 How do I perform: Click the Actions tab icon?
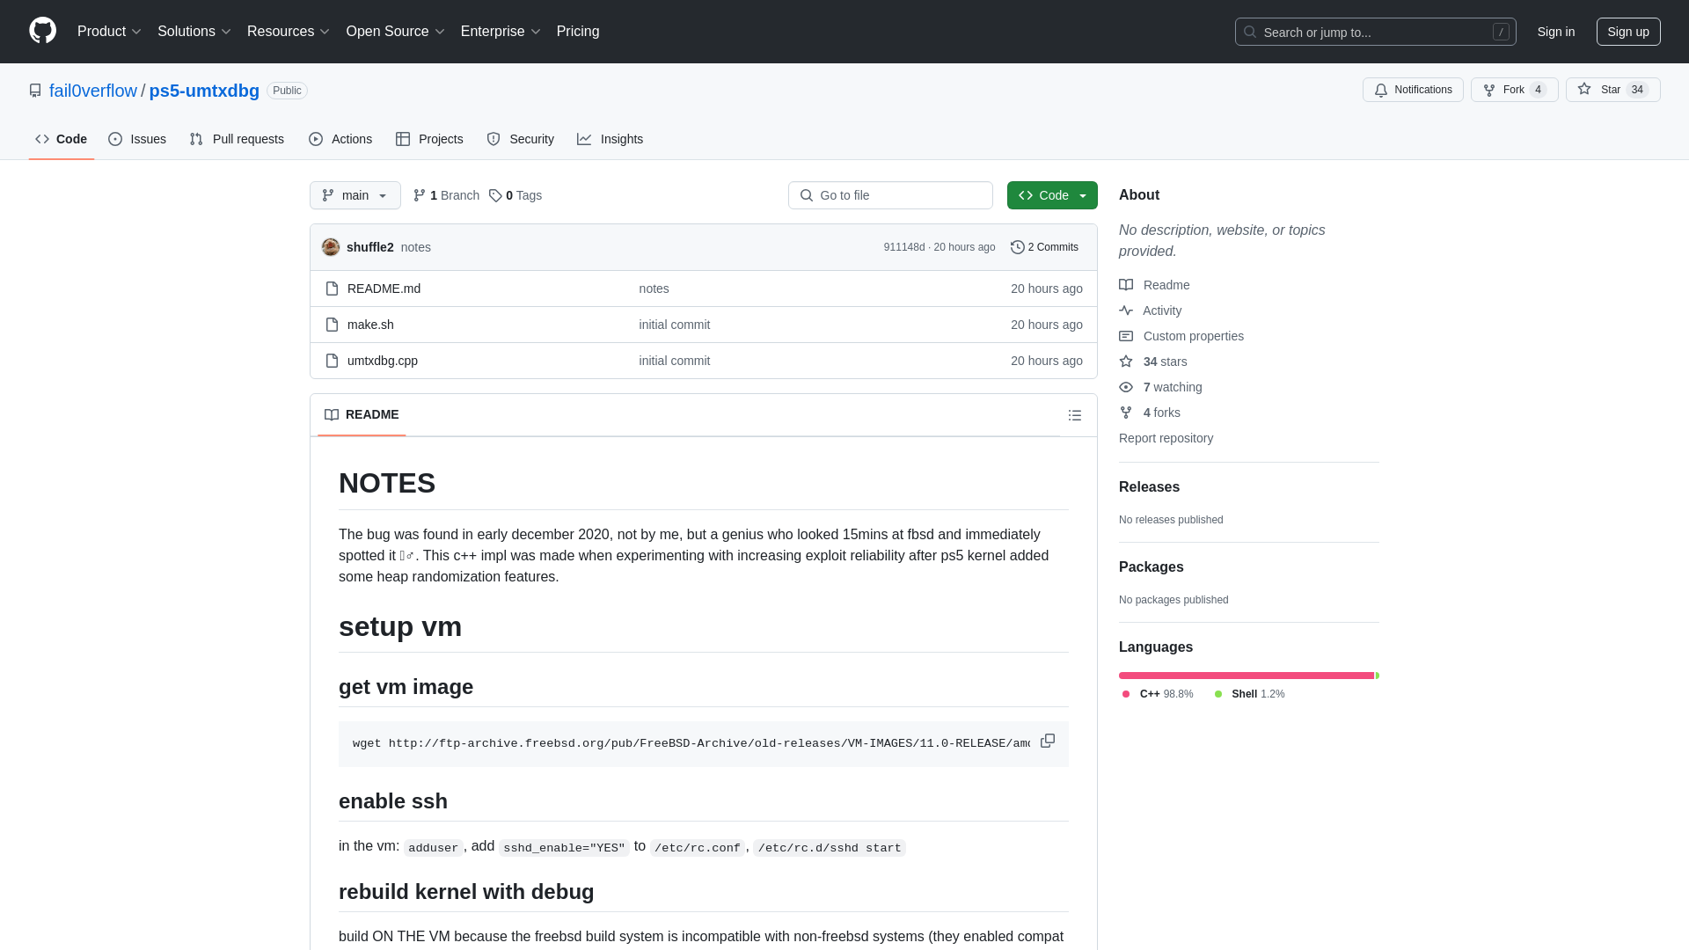[x=316, y=139]
